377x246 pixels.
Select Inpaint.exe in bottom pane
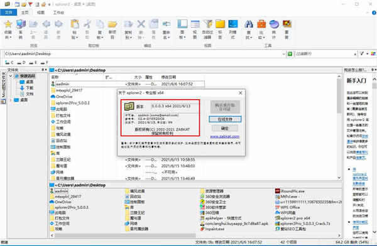tap(212, 229)
